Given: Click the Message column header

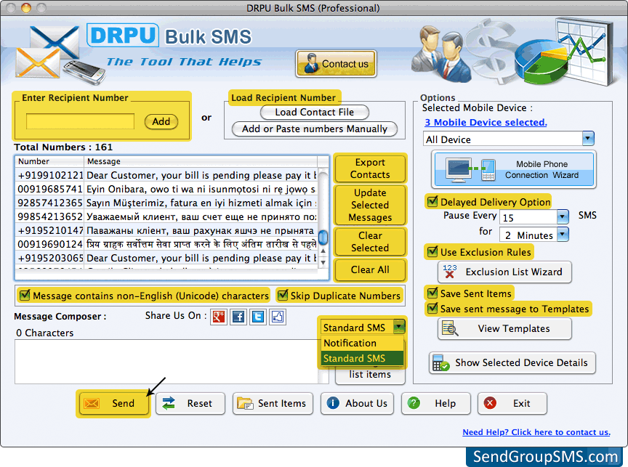Looking at the screenshot, I should pyautogui.click(x=201, y=161).
